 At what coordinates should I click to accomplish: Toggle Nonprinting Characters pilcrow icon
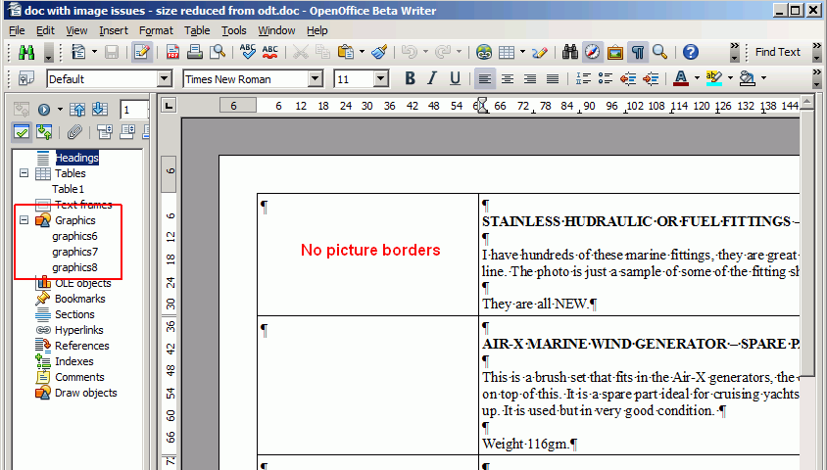click(638, 52)
